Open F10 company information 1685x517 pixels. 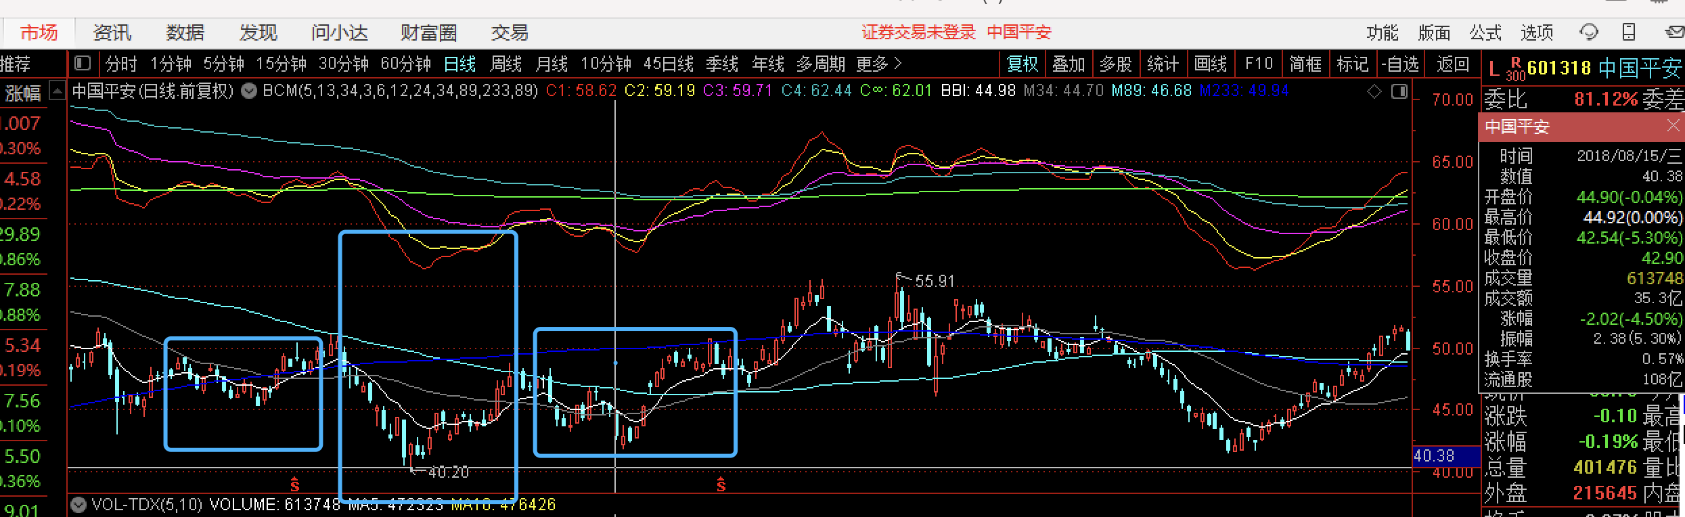pos(1259,64)
